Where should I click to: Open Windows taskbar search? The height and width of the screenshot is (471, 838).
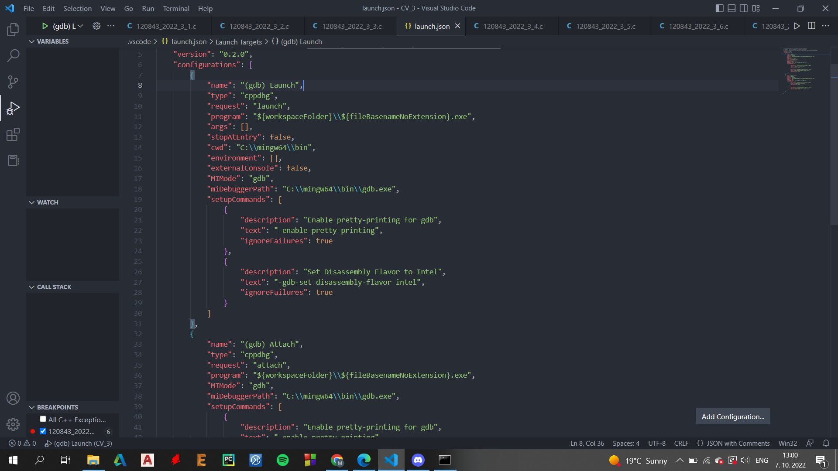39,460
